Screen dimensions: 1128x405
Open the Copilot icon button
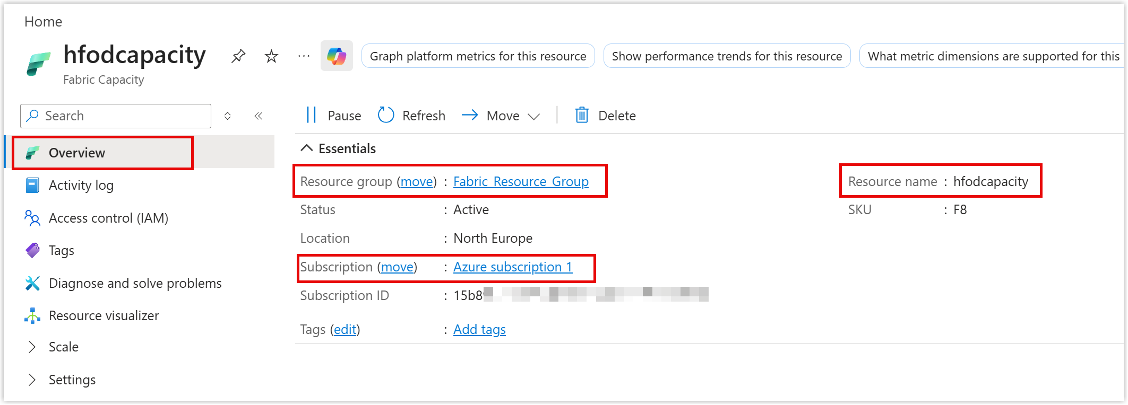337,56
